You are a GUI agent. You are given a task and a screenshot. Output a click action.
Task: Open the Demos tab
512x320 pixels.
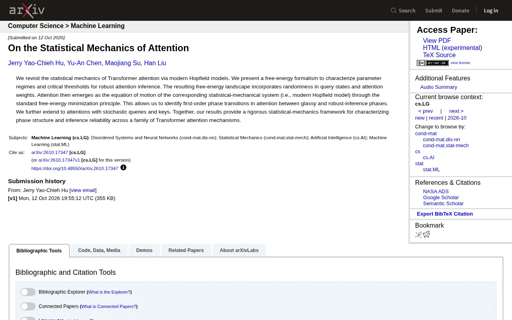(x=144, y=250)
